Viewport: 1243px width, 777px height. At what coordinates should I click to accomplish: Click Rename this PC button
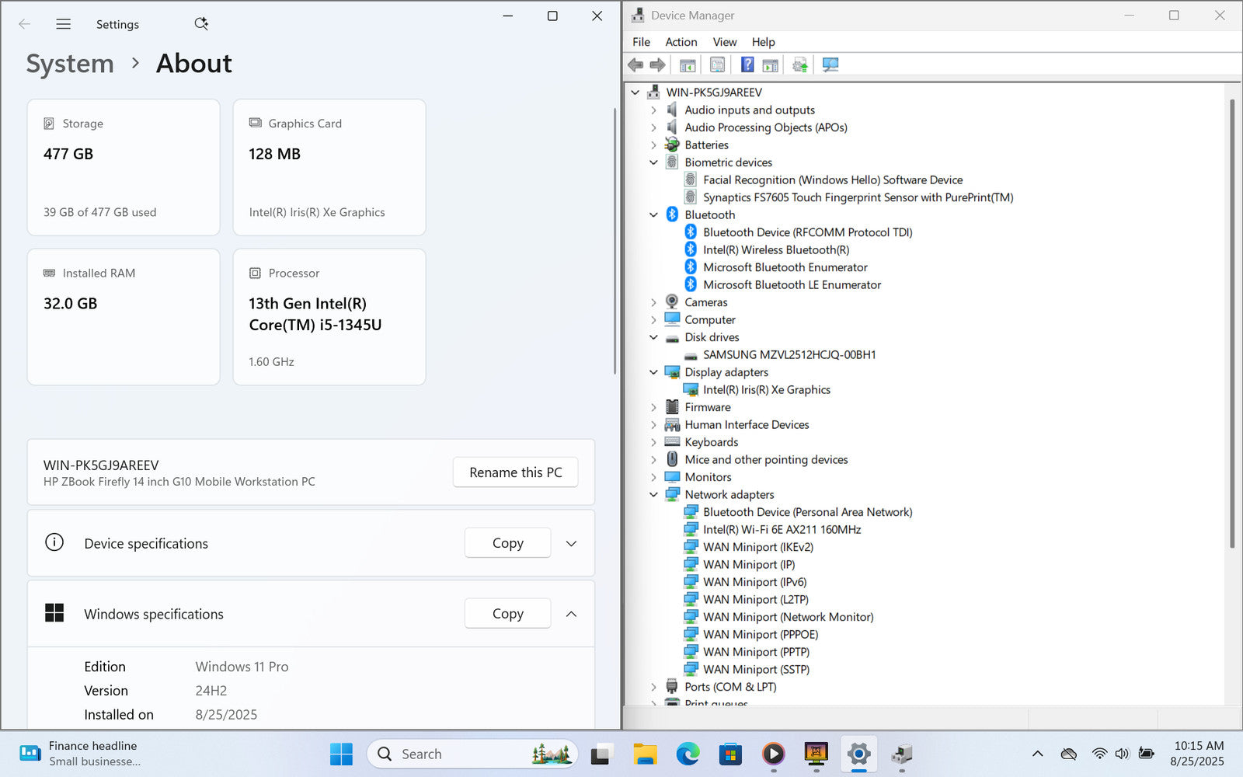coord(515,472)
